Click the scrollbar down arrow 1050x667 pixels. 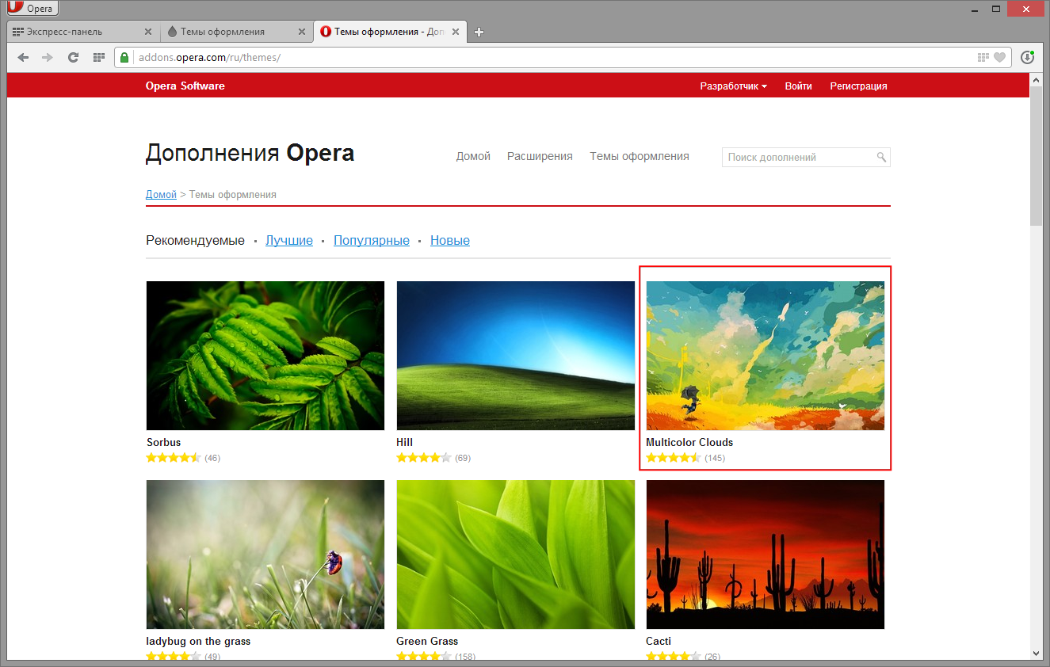click(x=1036, y=654)
